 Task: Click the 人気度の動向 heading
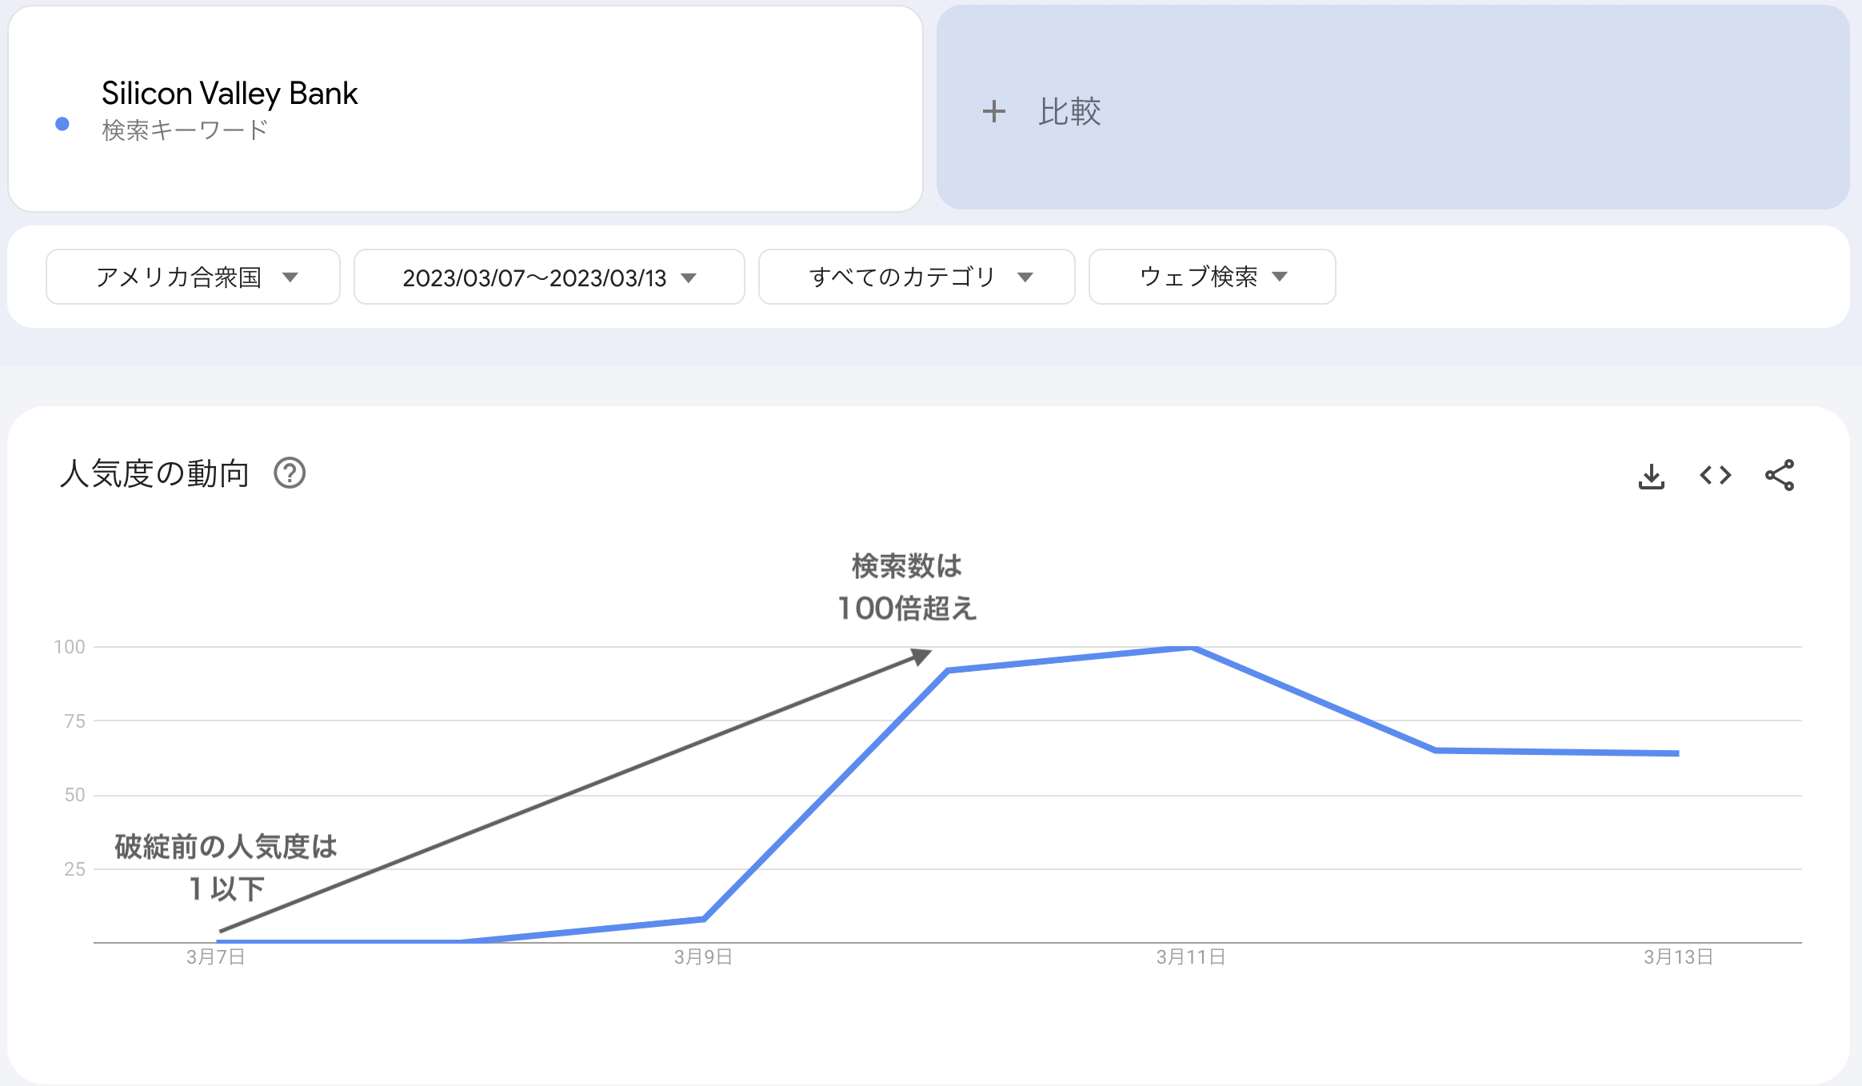coord(155,473)
